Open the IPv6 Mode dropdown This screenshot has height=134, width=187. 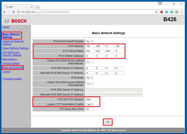pyautogui.click(x=90, y=78)
